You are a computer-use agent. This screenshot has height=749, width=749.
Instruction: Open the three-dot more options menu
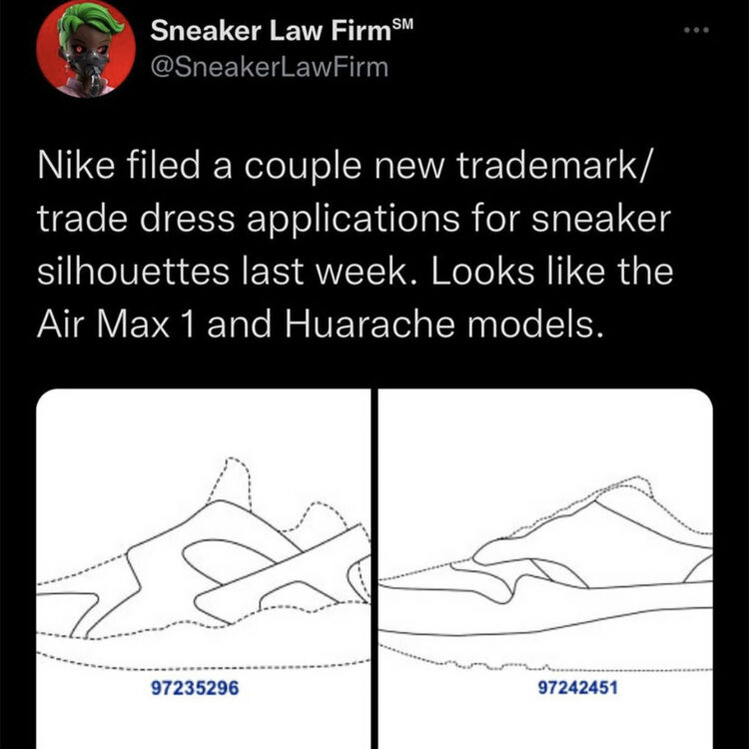(696, 30)
